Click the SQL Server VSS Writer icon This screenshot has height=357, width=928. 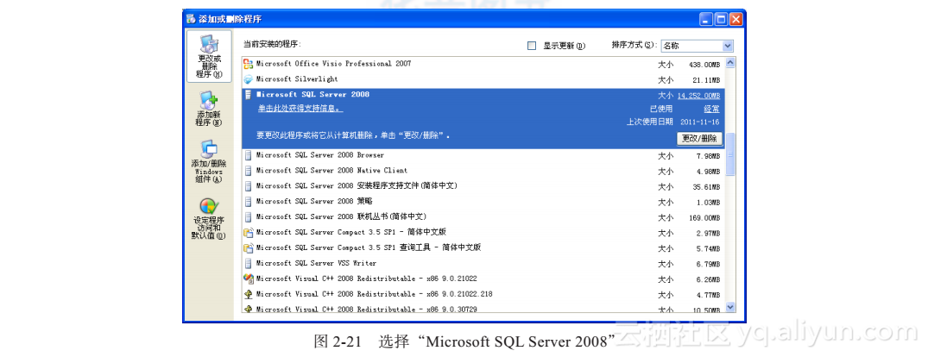(249, 264)
